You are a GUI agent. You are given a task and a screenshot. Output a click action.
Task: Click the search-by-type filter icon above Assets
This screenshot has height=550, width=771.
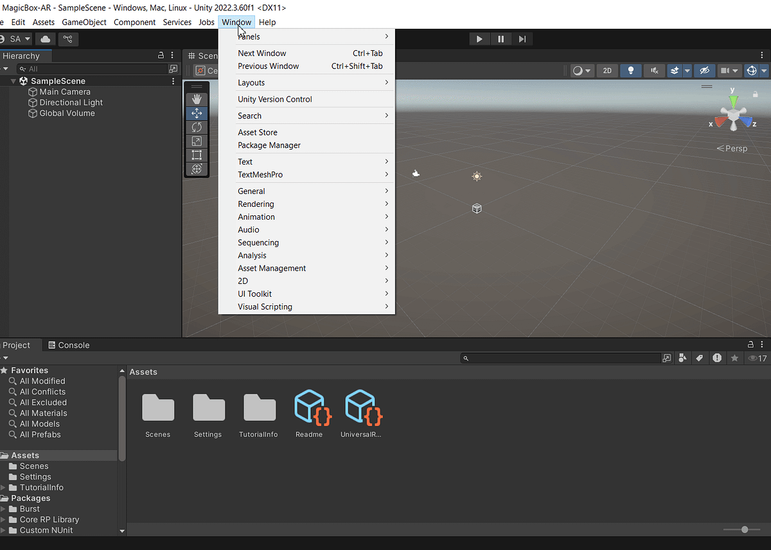click(682, 358)
